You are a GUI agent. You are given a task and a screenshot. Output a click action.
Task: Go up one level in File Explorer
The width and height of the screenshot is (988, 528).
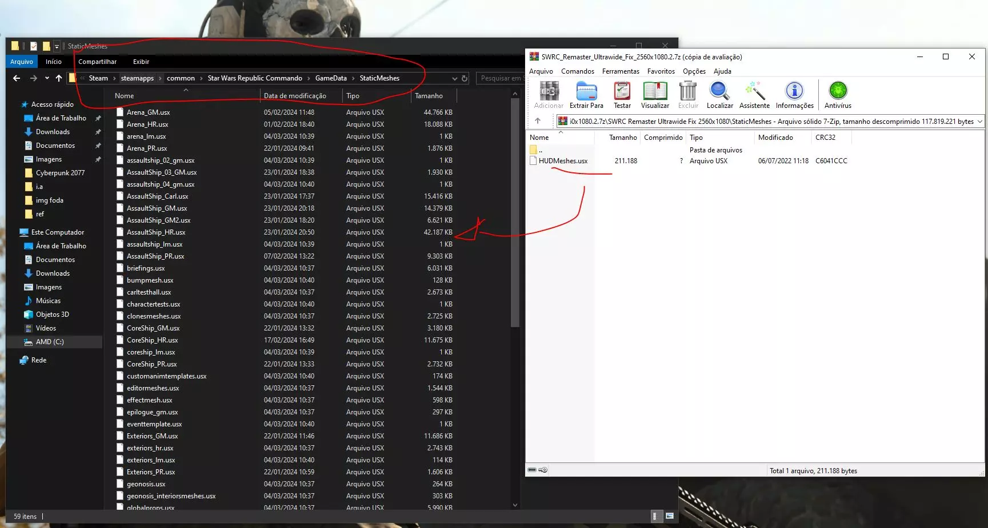[59, 78]
